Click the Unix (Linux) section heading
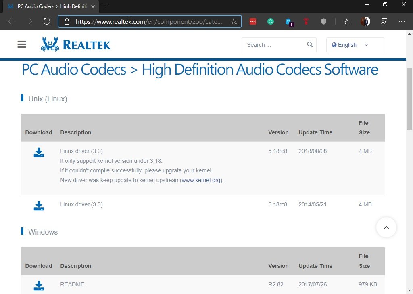413x294 pixels. (48, 99)
